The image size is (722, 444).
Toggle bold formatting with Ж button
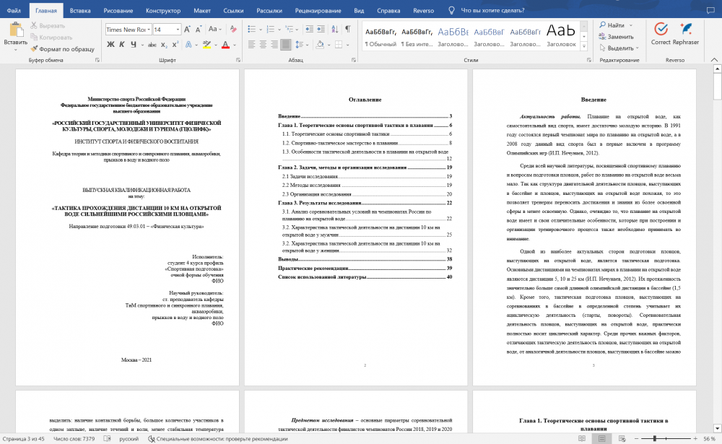110,45
